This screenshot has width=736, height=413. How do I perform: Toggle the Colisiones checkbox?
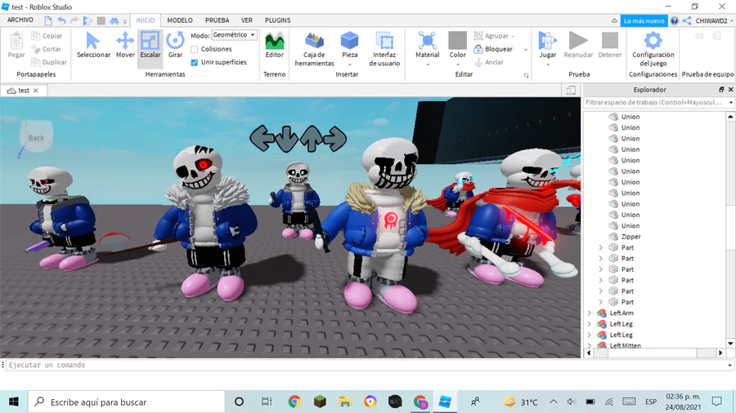pos(195,49)
